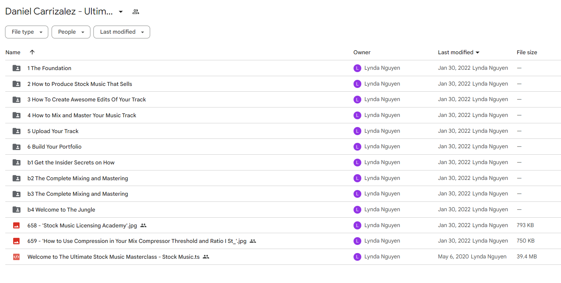Viewport: 561px width, 283px height.
Task: Click owner avatar in '1 The Foundation' row
Action: [357, 68]
